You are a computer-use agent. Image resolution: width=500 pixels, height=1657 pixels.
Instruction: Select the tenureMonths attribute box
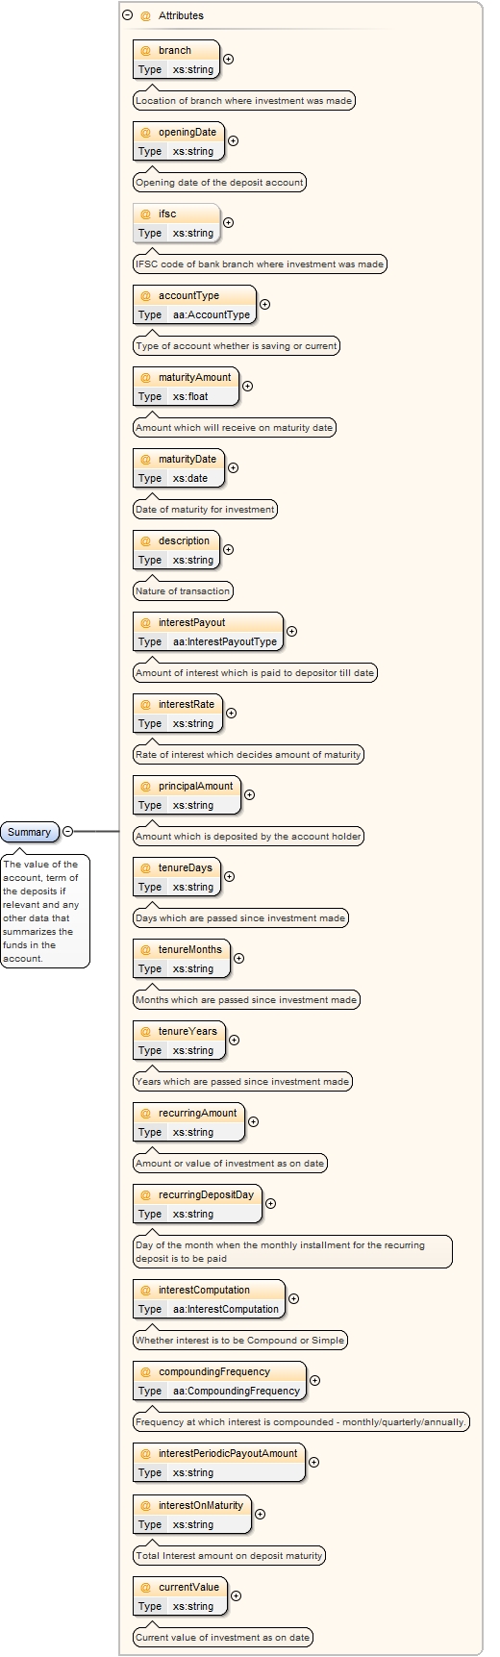tap(182, 959)
